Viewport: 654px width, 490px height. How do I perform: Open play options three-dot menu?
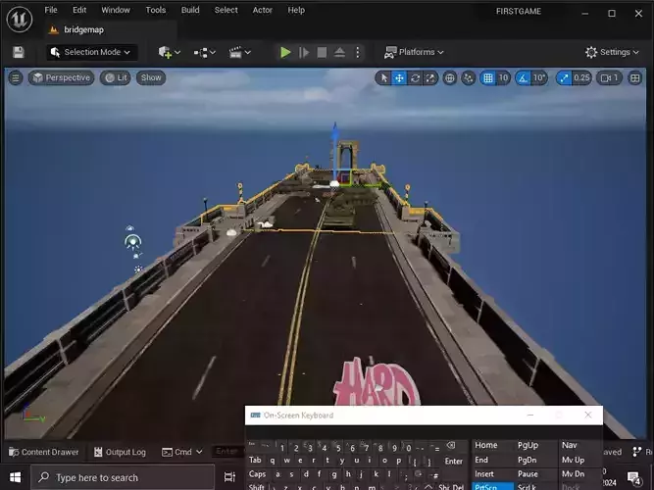358,52
